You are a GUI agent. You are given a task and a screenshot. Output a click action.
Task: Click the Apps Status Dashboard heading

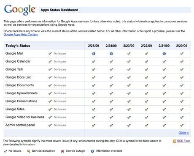coord(59,10)
